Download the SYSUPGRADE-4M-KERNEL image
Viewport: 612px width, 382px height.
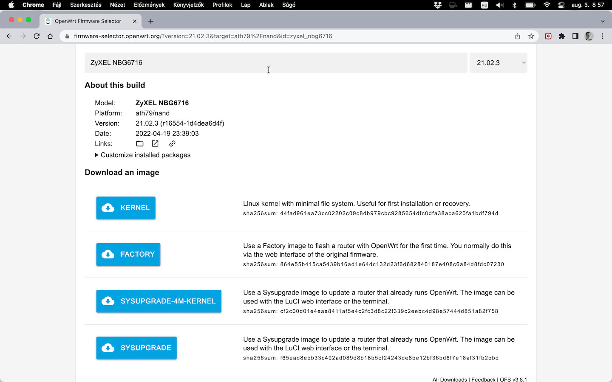tap(159, 301)
